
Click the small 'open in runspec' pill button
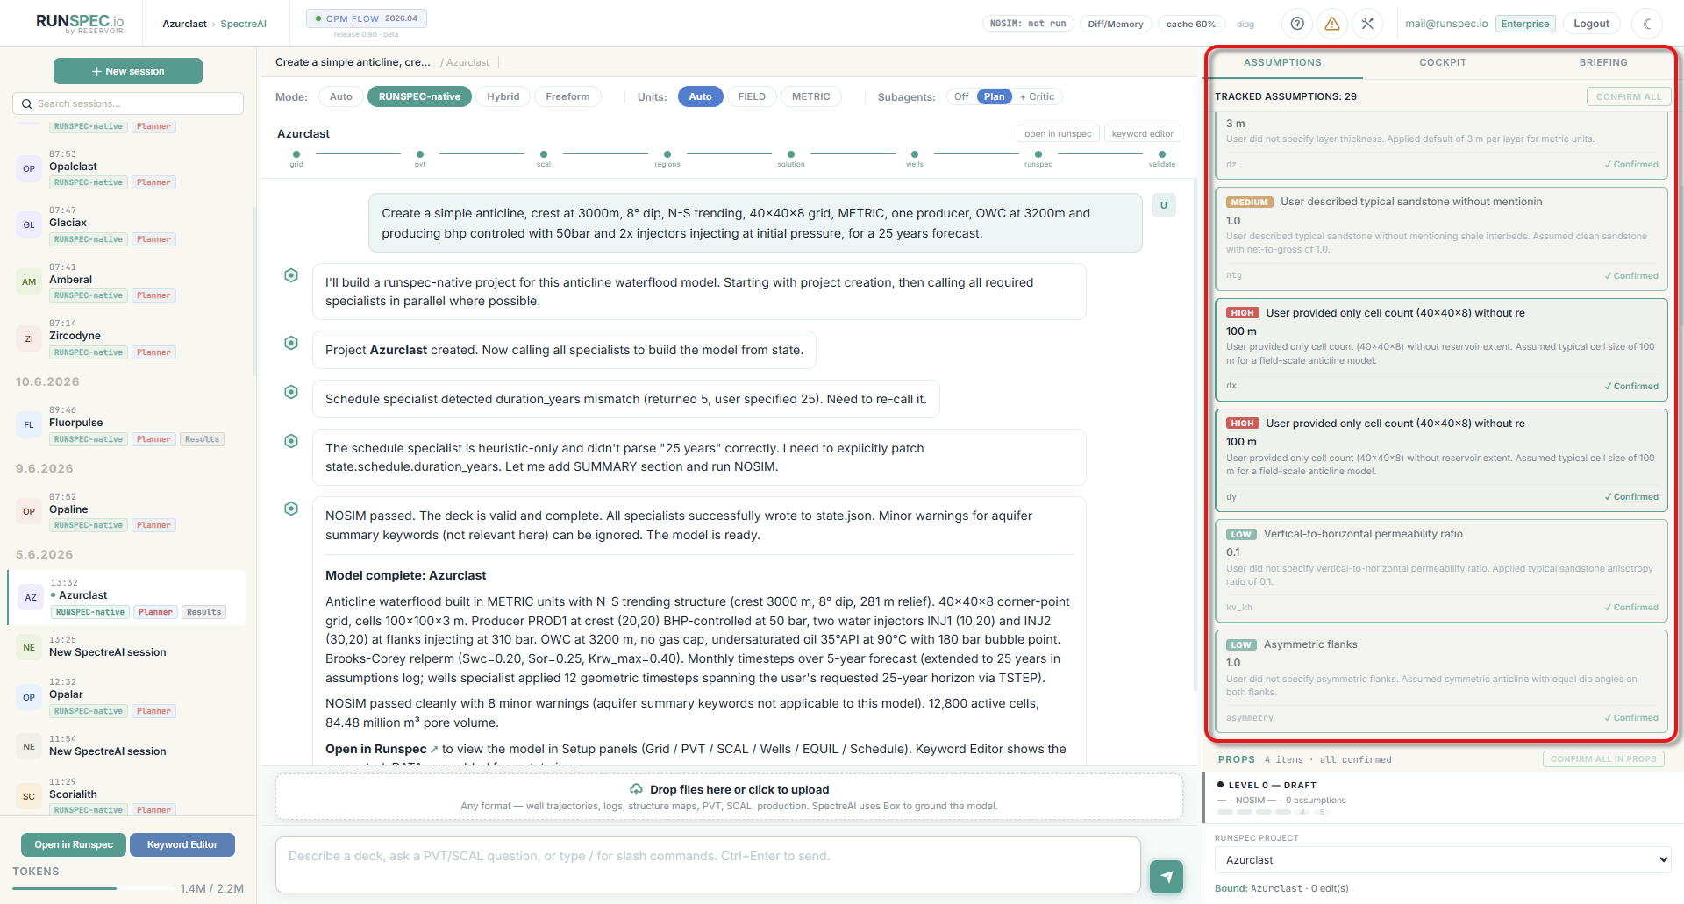click(x=1058, y=133)
